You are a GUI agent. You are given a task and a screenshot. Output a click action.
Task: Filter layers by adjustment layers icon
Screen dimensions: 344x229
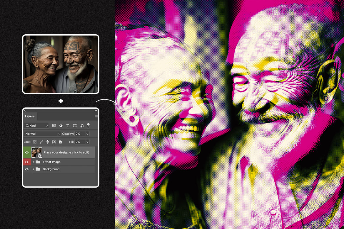click(x=61, y=126)
